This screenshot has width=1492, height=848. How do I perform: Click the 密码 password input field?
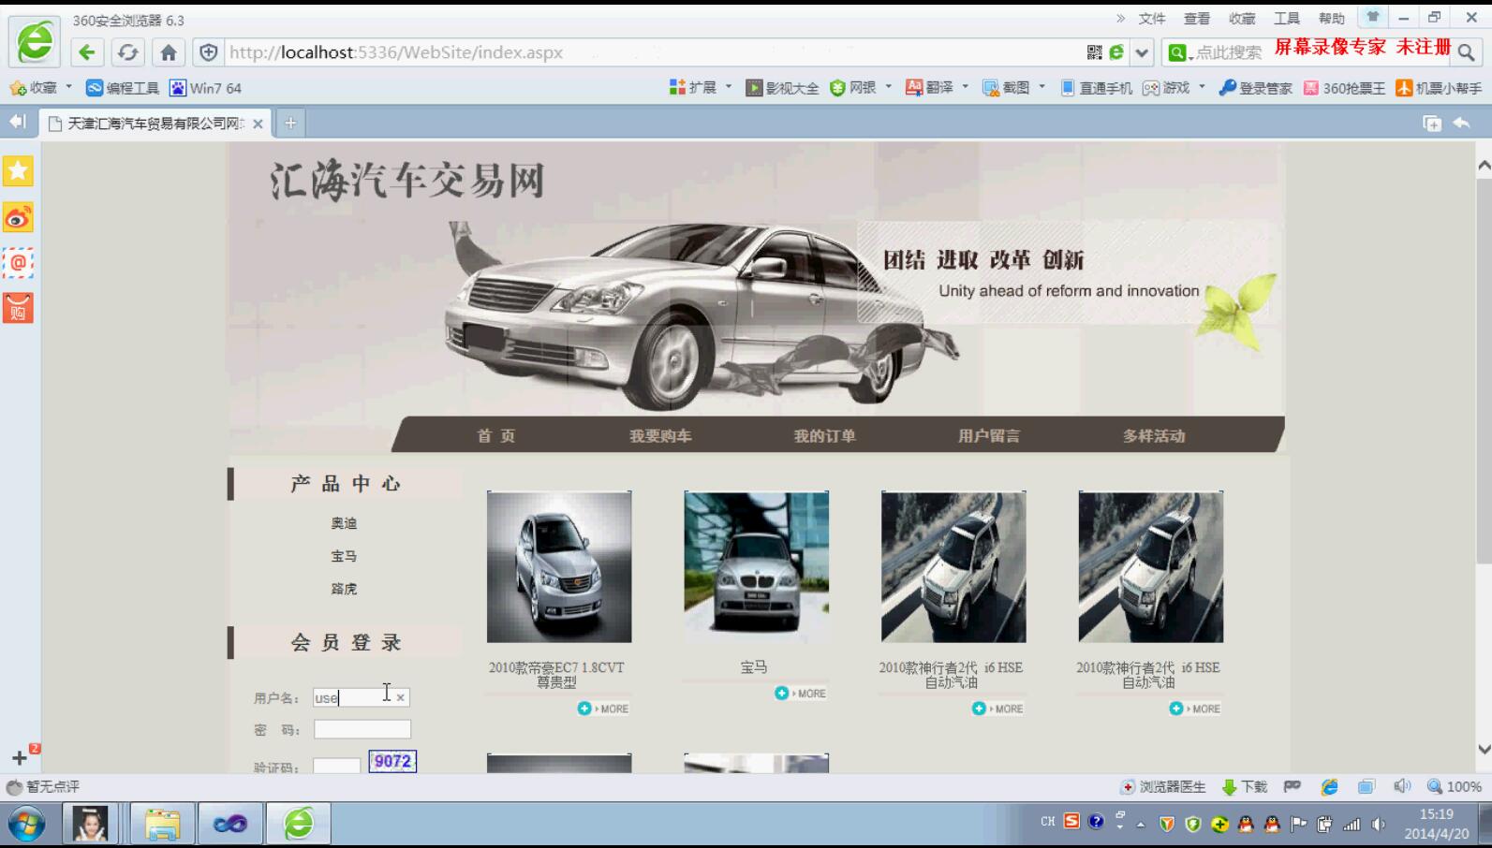362,729
